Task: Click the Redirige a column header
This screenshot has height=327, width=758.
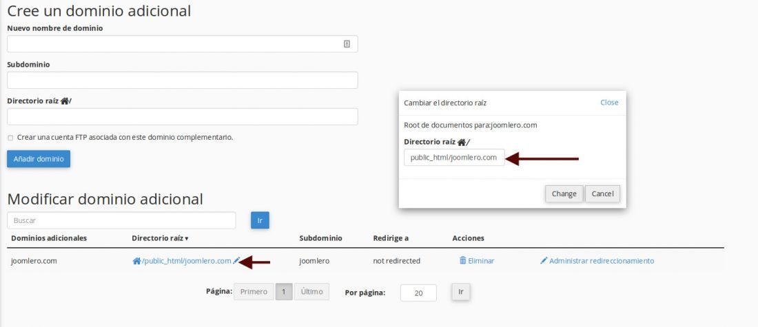Action: pos(391,238)
